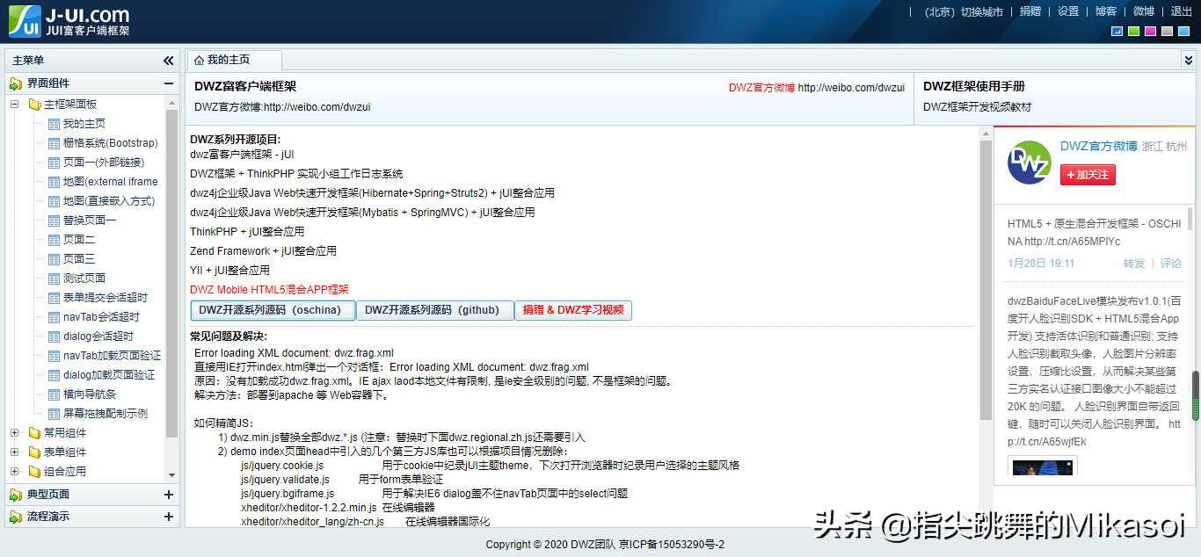Screen dimensions: 1201x557
Task: Open the DWZ官方微博 name in widget
Action: pyautogui.click(x=1098, y=146)
